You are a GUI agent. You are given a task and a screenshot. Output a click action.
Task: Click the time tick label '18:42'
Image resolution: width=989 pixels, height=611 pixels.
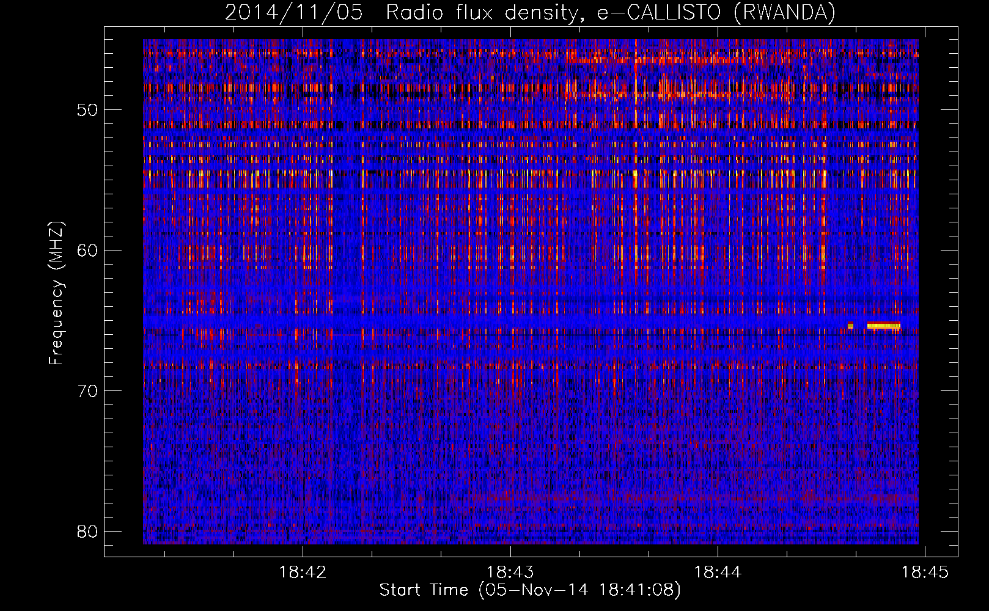(303, 573)
